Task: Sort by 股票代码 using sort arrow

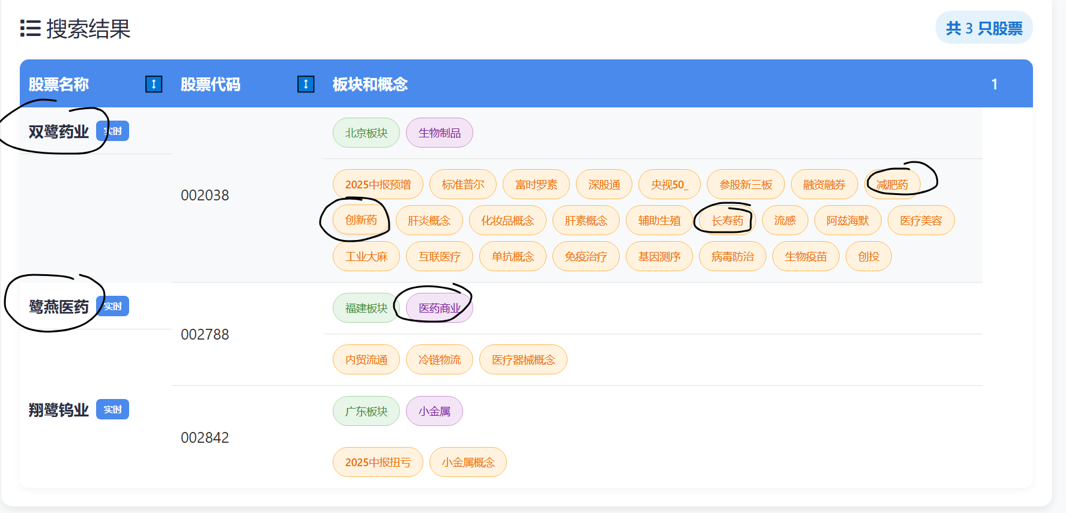Action: click(306, 84)
